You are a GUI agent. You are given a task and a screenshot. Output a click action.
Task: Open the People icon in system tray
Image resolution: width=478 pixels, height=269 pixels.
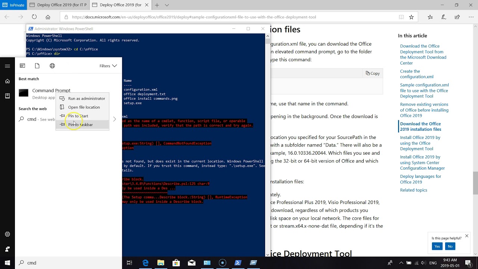tap(390, 263)
